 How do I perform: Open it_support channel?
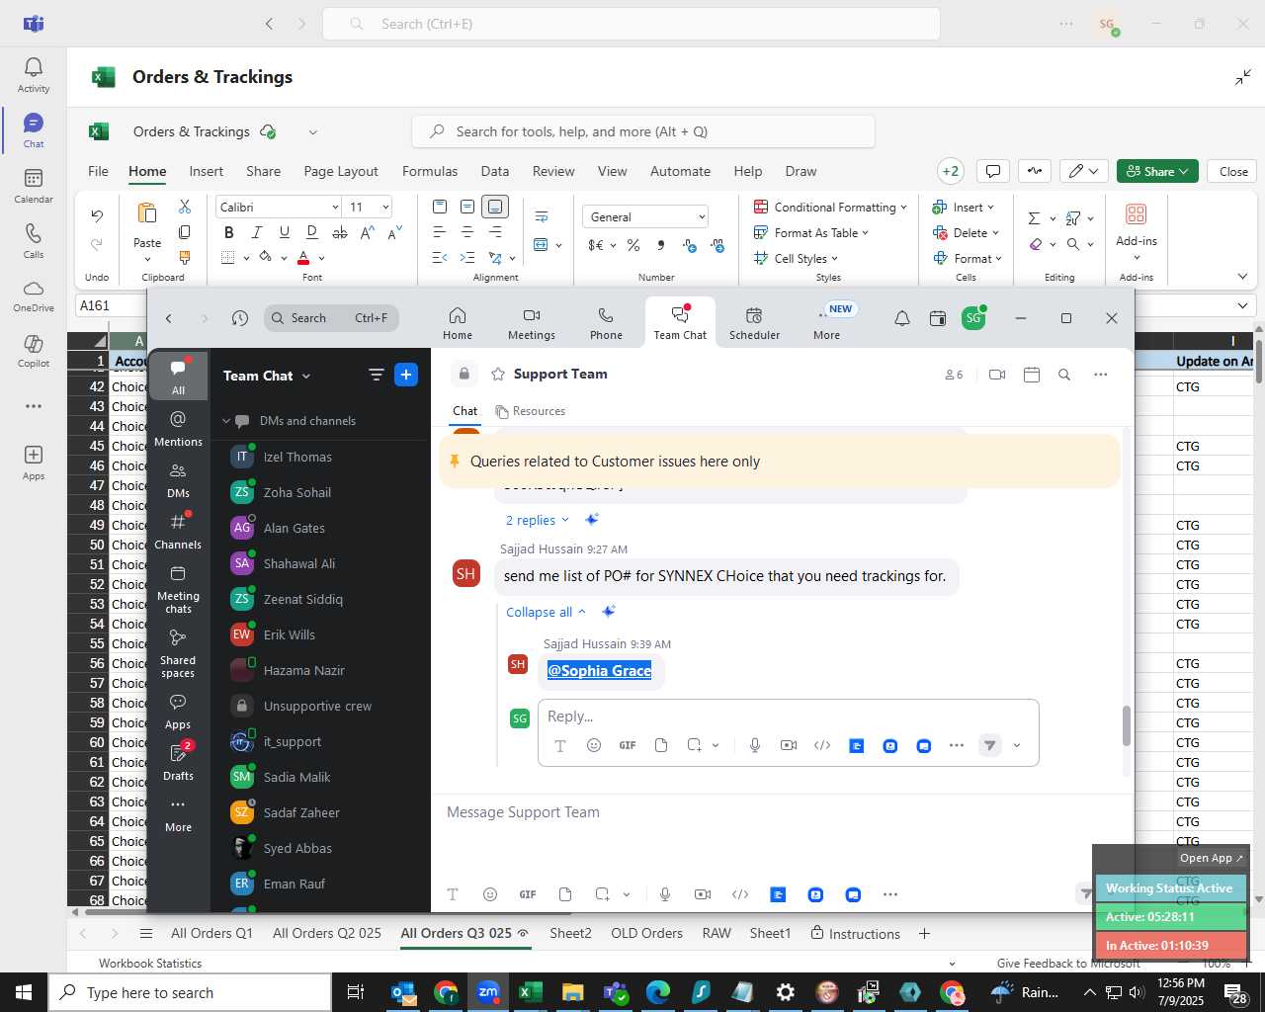320,741
